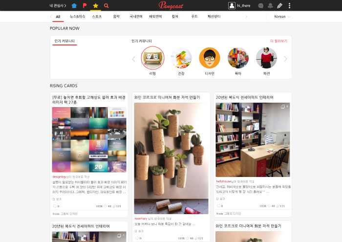The width and height of the screenshot is (342, 242).
Task: Click the clip icon on designlog card
Action: (x=114, y=206)
